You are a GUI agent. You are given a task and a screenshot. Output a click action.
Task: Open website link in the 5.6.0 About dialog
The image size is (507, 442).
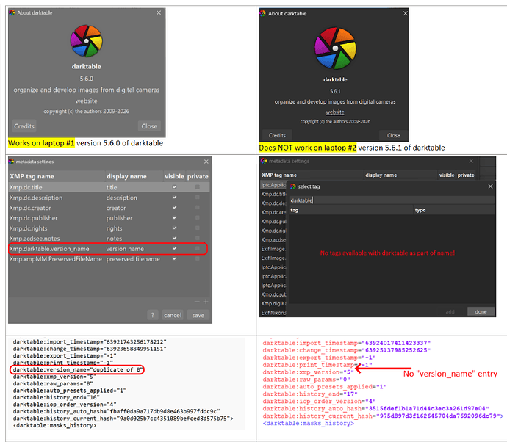click(x=86, y=101)
